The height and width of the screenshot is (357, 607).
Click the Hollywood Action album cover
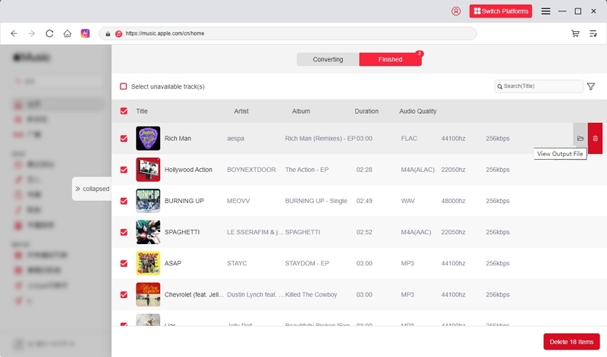coord(148,170)
